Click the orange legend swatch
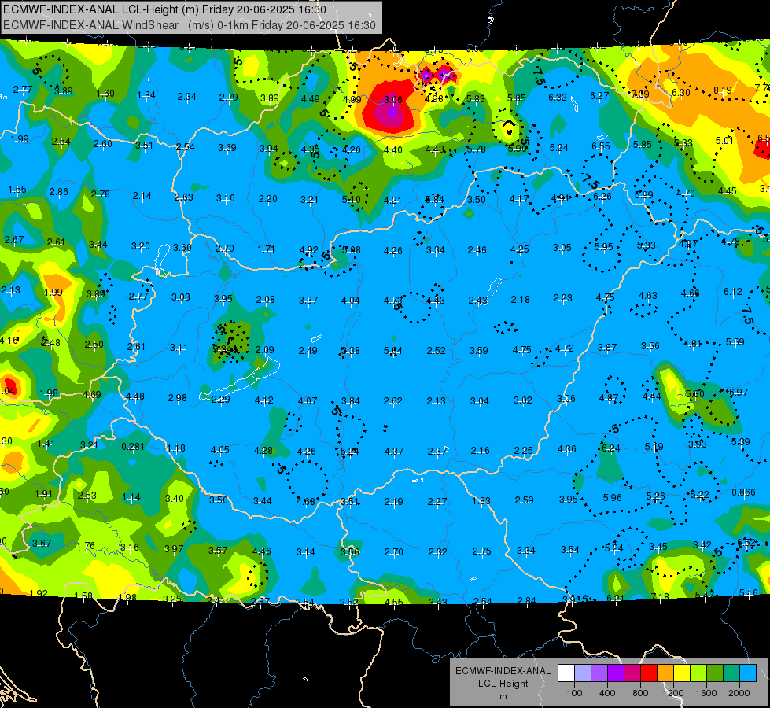Screen dimensions: 770x708 pos(665,673)
